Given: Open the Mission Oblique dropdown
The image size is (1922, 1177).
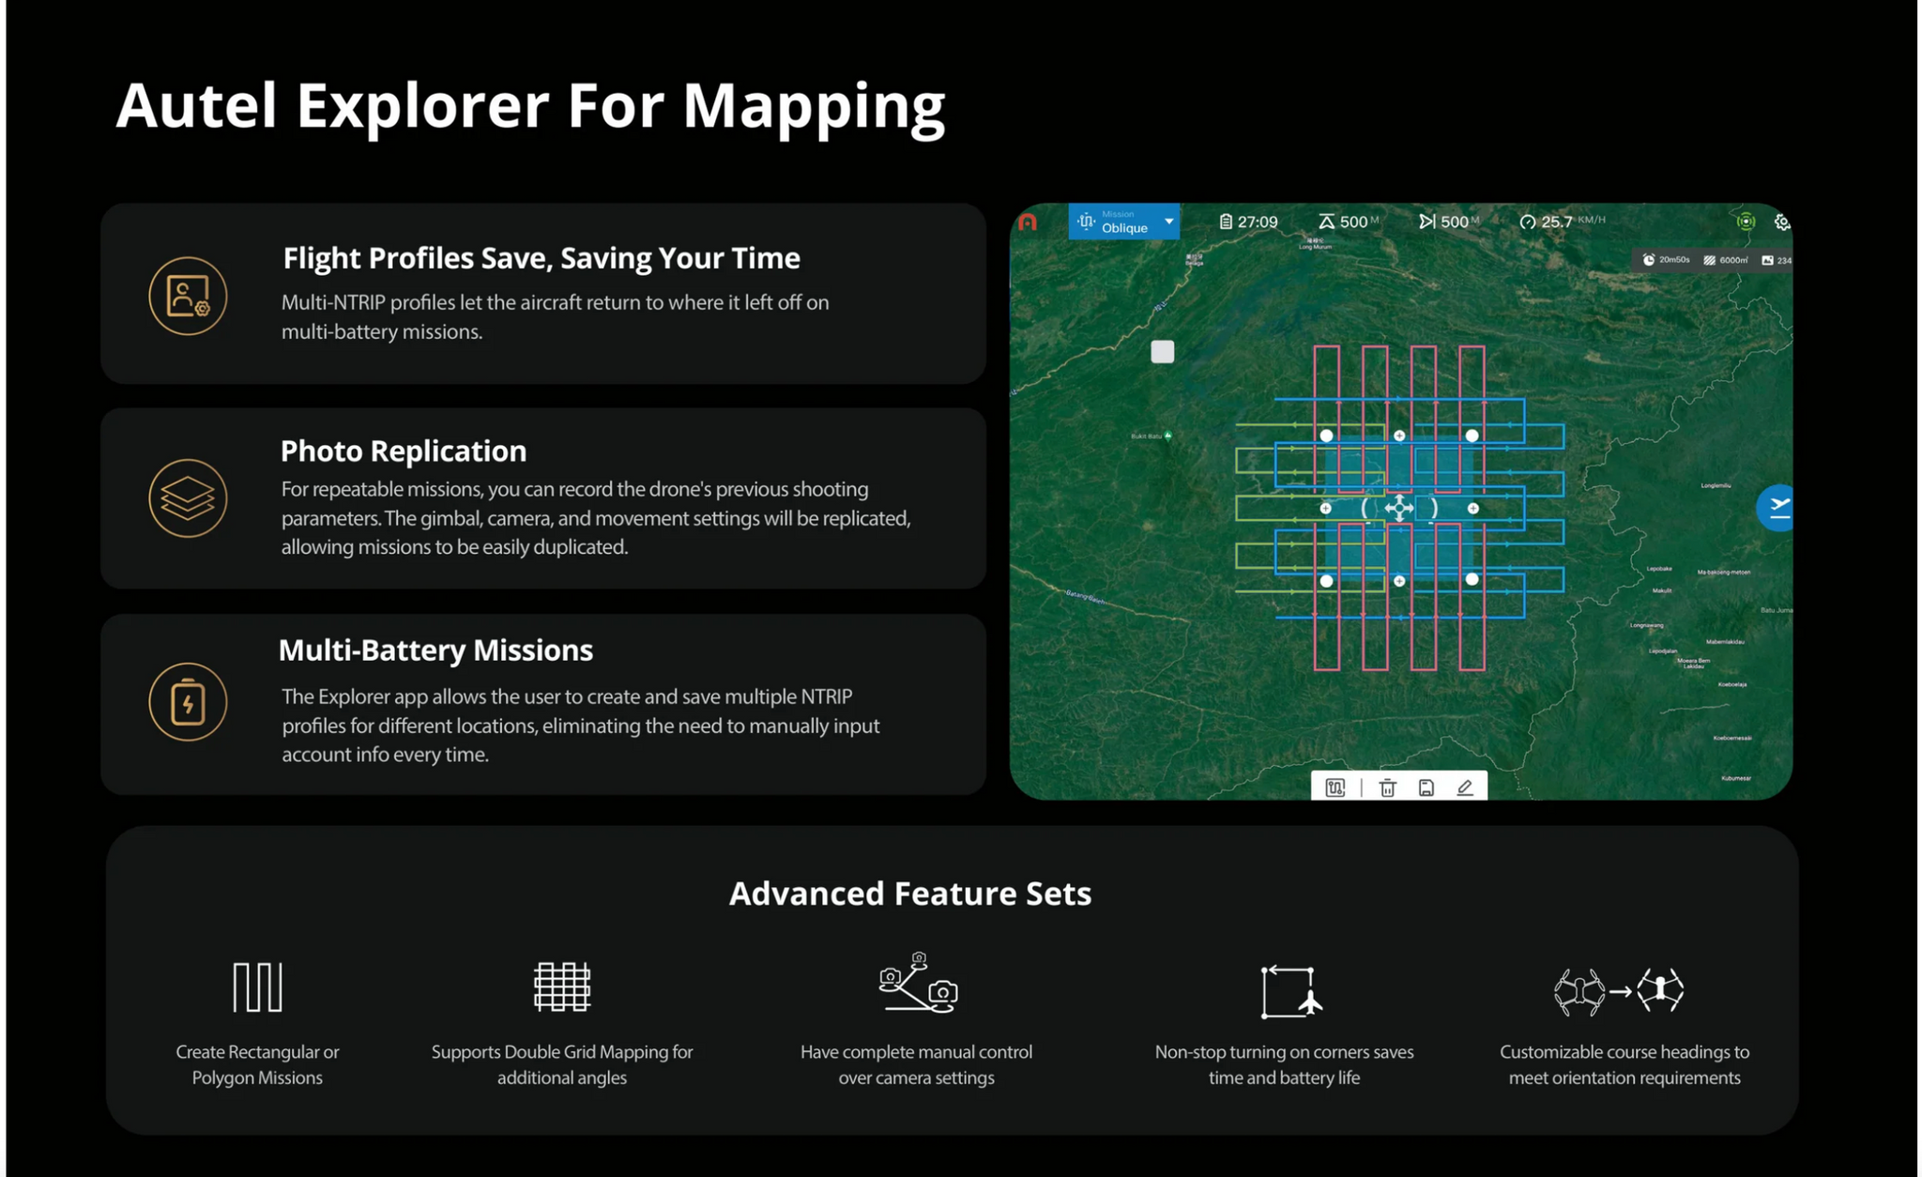Looking at the screenshot, I should click(1123, 222).
